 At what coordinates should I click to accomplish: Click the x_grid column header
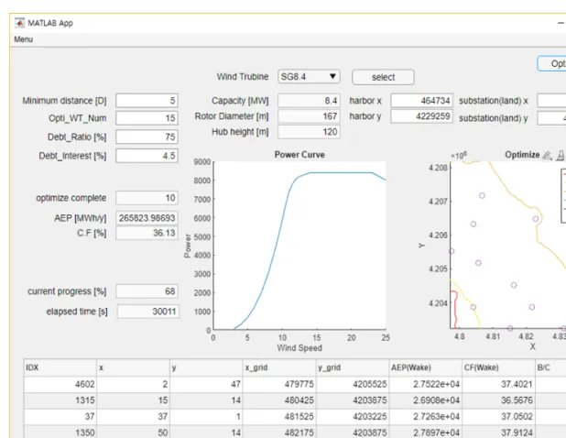(279, 367)
